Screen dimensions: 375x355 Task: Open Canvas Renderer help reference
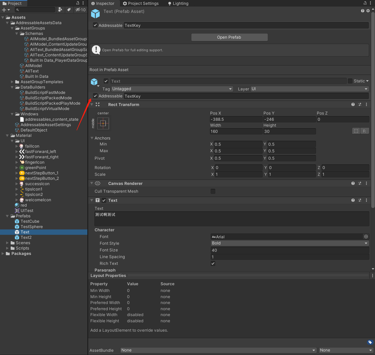(353, 183)
